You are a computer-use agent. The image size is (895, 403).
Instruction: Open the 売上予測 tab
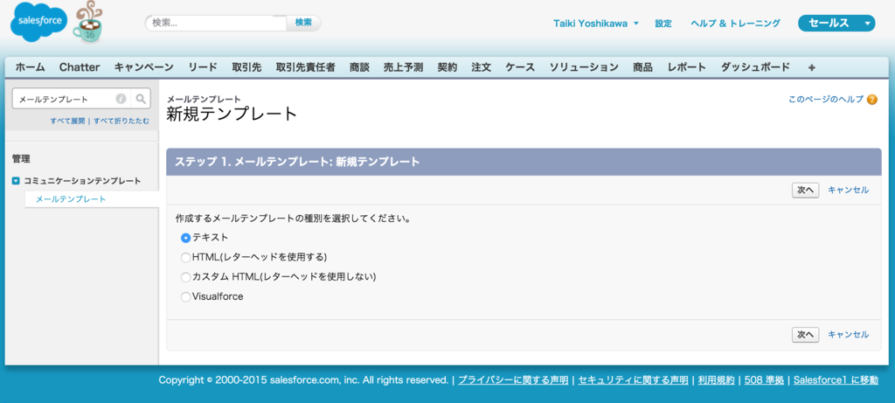point(403,67)
